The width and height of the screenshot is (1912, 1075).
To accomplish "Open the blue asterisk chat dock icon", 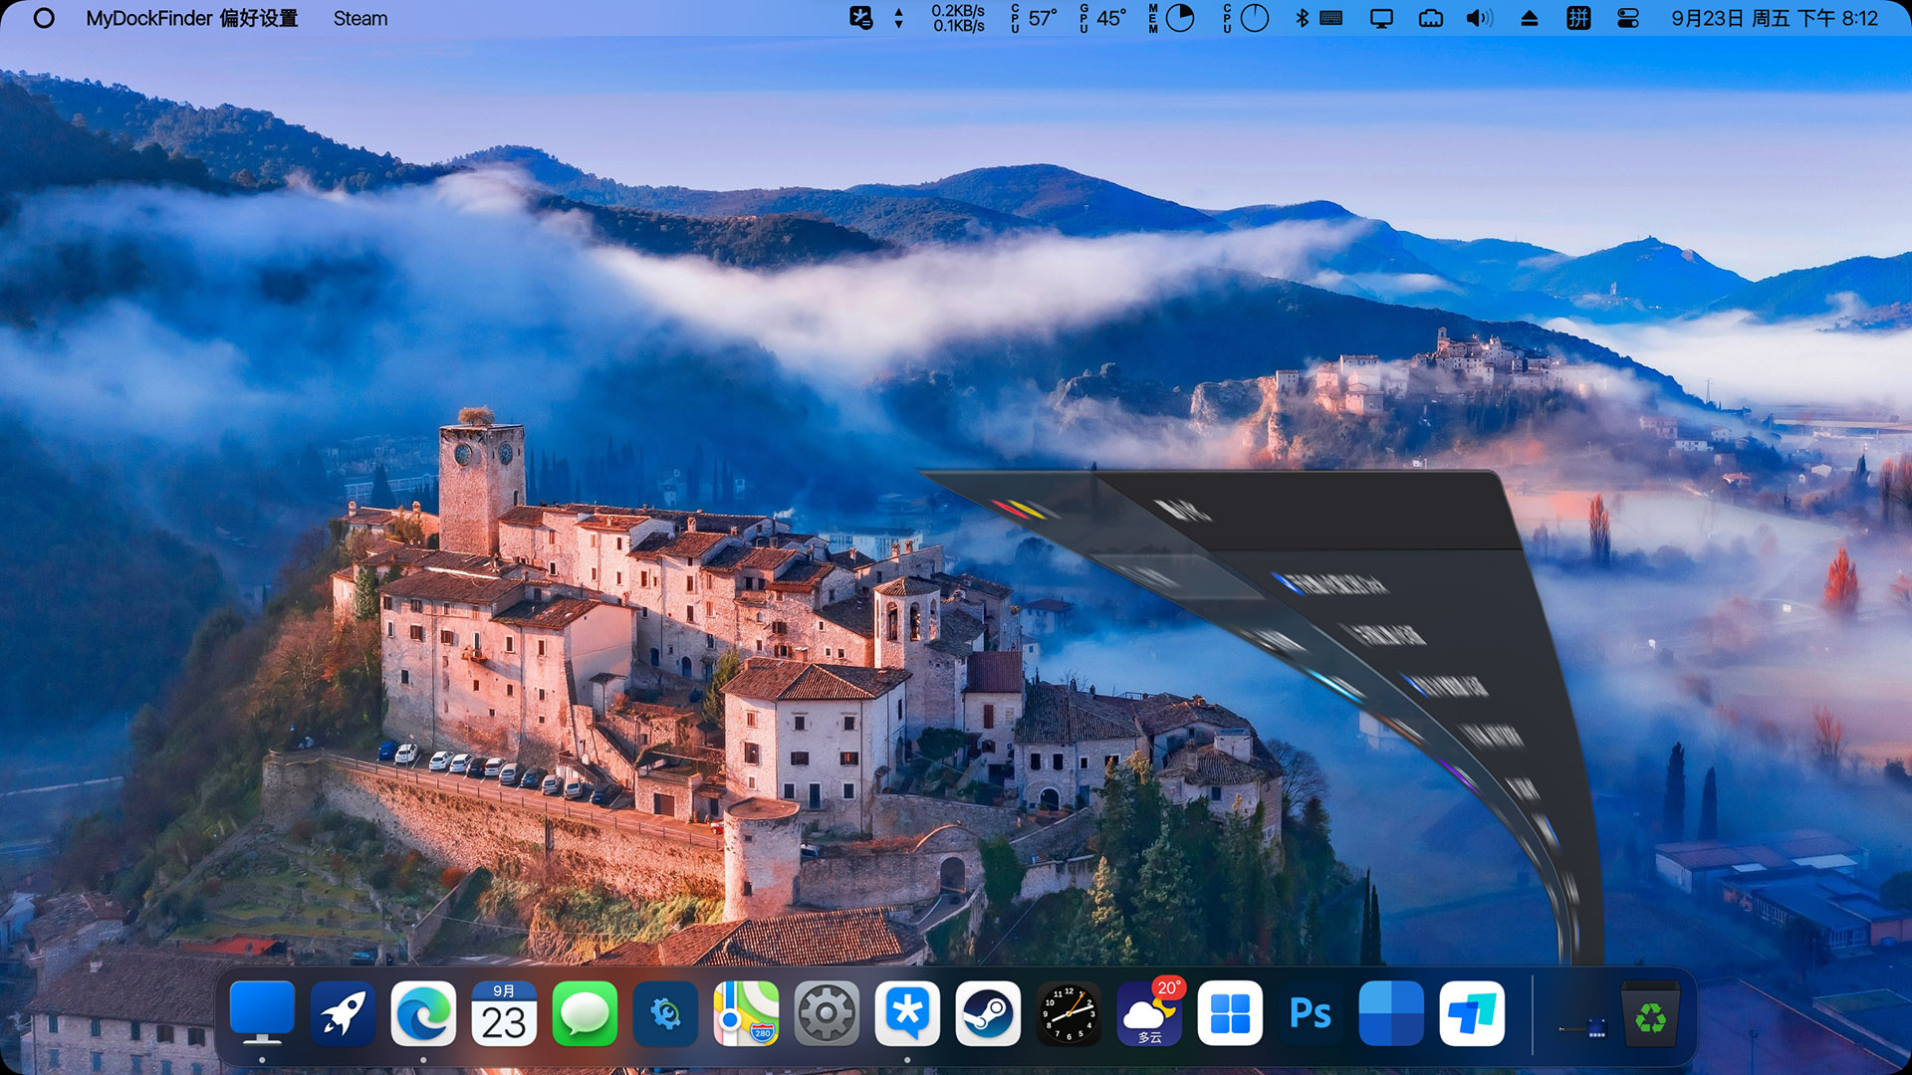I will [907, 1013].
